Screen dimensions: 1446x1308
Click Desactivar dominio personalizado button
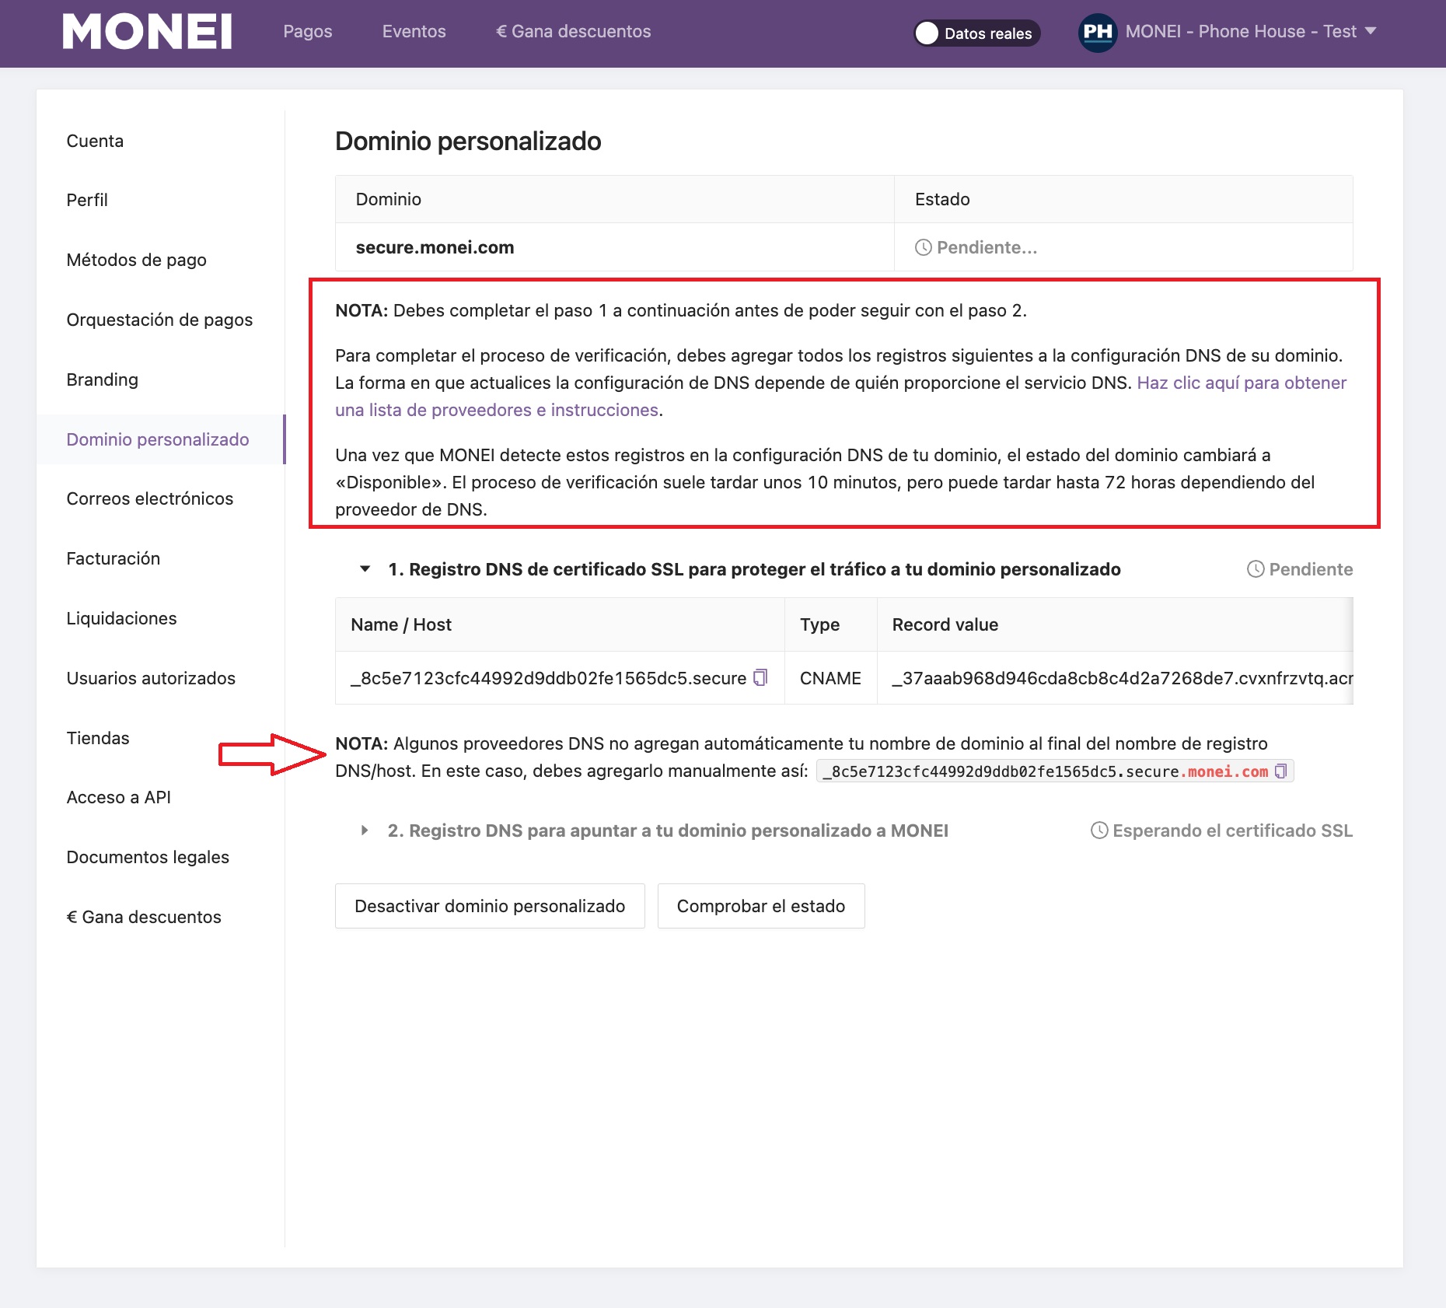pyautogui.click(x=490, y=906)
